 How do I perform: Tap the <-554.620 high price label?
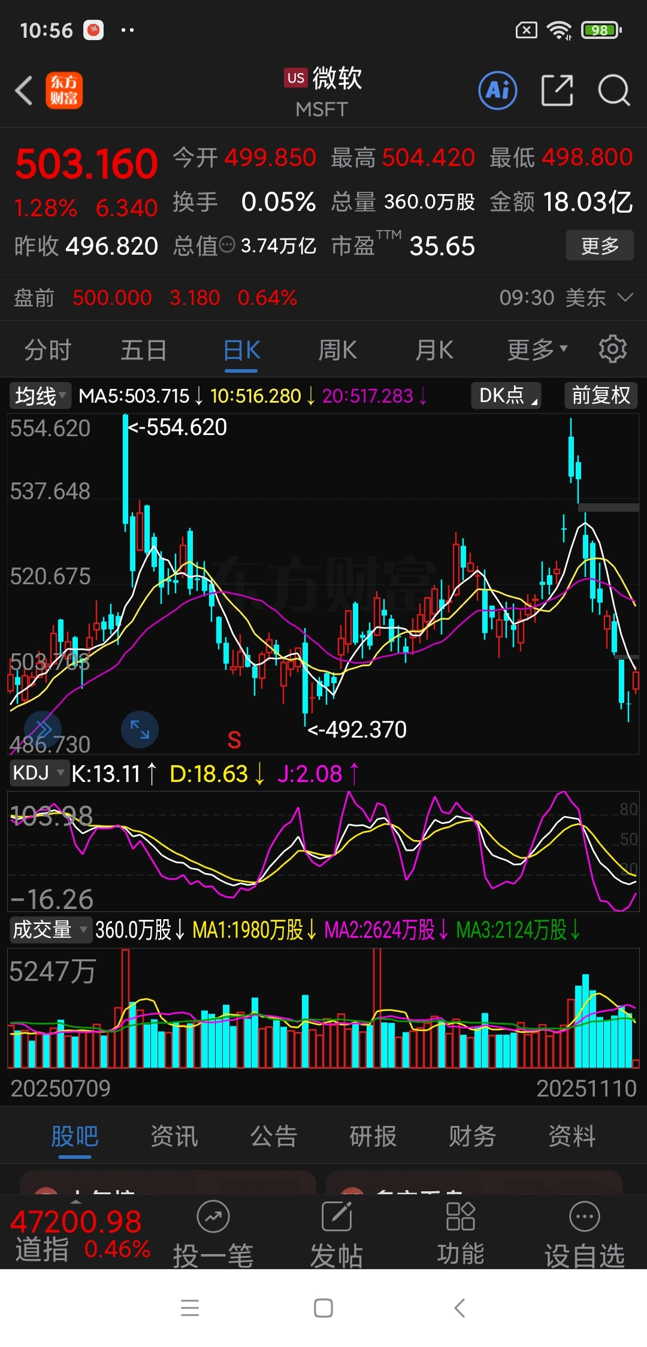coord(177,427)
